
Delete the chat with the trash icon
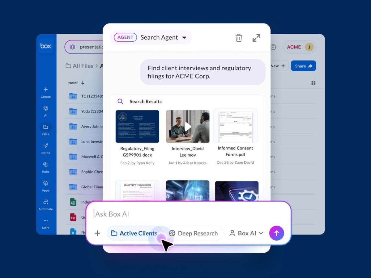tap(239, 38)
